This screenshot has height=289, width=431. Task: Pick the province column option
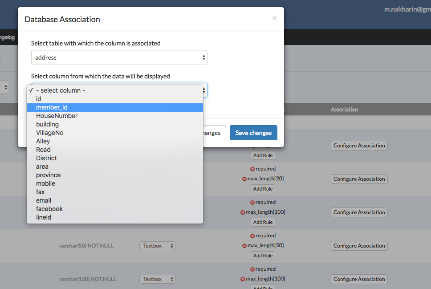point(48,175)
